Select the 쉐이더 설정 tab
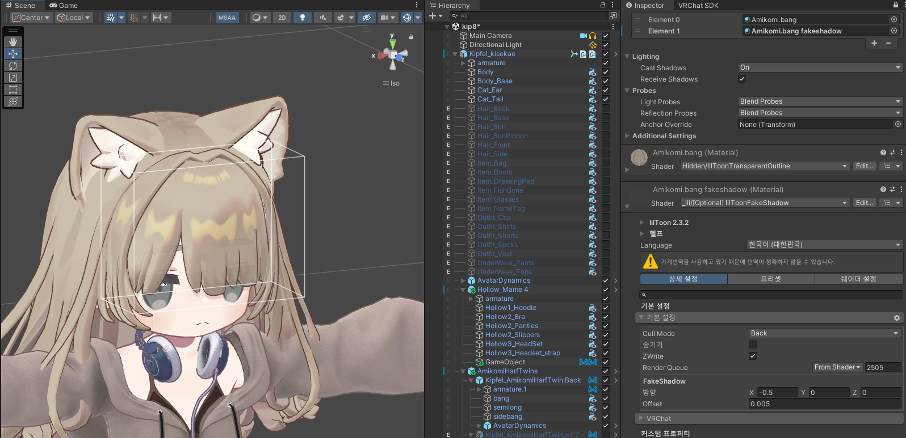Viewport: 906px width, 438px height. click(859, 279)
